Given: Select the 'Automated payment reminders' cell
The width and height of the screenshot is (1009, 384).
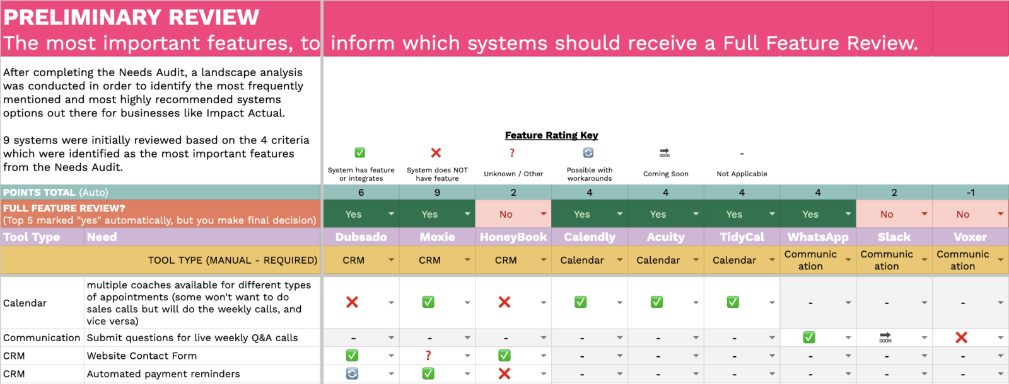Looking at the screenshot, I should coord(202,374).
